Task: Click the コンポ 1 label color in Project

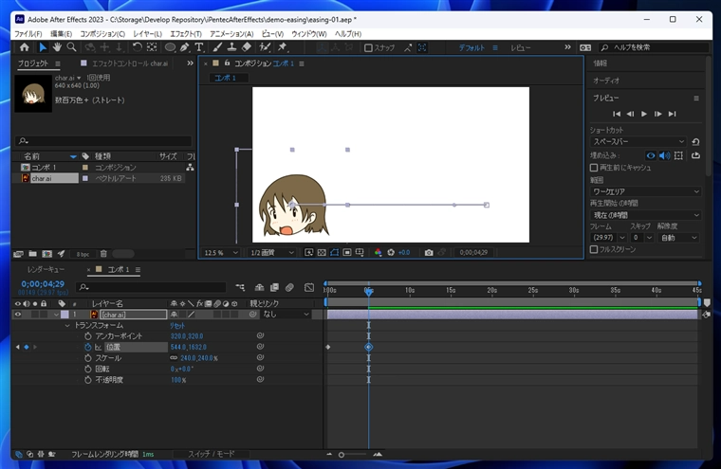Action: (85, 167)
